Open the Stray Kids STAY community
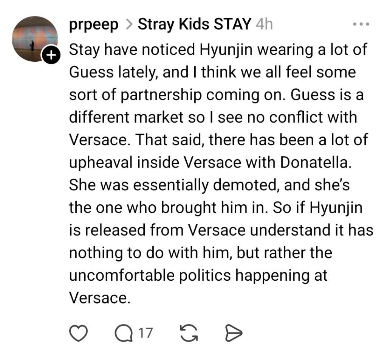The width and height of the screenshot is (387, 356). 194,25
